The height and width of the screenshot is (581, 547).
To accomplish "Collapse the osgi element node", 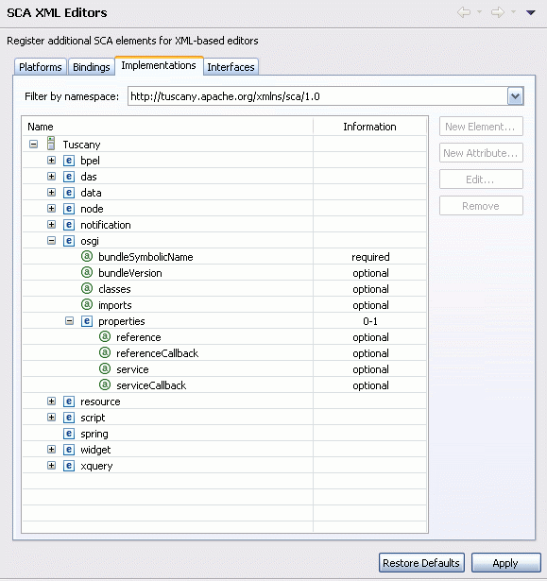I will click(x=52, y=241).
